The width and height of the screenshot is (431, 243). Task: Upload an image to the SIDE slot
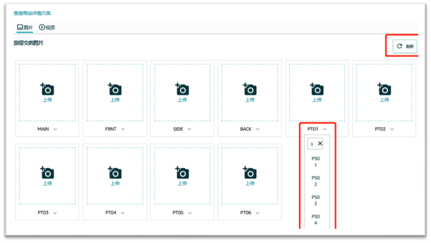click(x=182, y=89)
